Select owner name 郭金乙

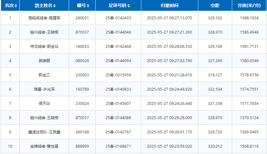click(x=44, y=75)
